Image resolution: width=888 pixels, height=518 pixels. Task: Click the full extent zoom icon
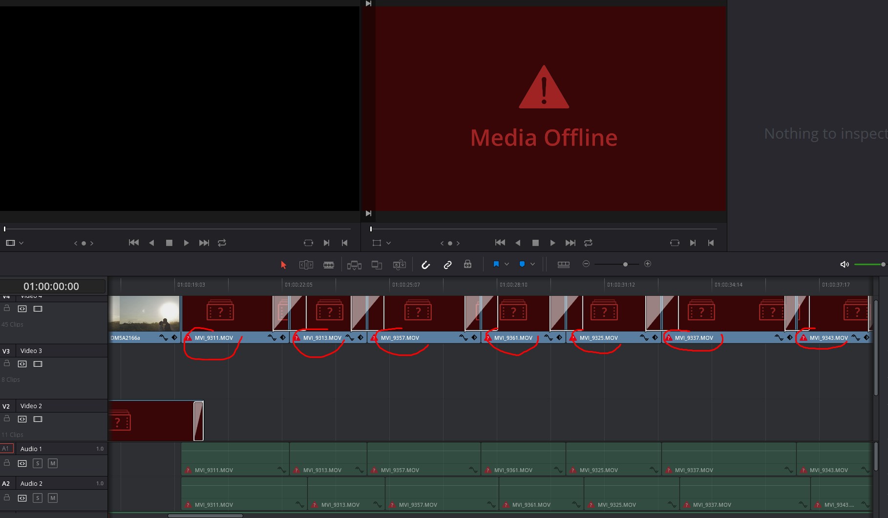[x=563, y=264]
